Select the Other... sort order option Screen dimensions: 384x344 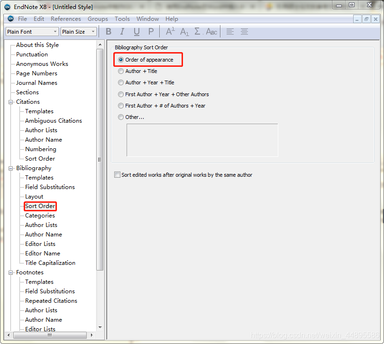tap(121, 117)
